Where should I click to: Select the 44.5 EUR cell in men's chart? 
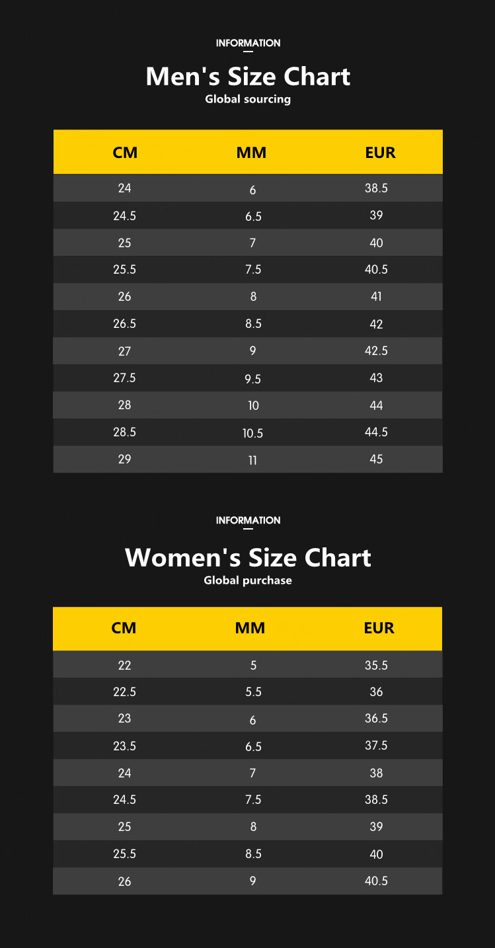click(x=376, y=432)
